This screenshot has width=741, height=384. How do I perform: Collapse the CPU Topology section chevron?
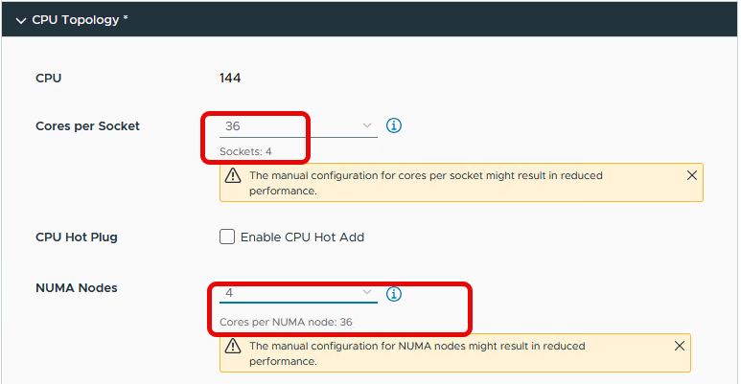[20, 19]
